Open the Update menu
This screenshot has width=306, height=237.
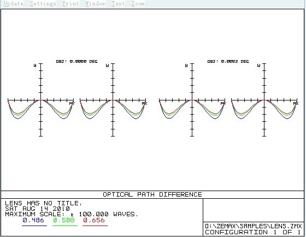click(14, 4)
